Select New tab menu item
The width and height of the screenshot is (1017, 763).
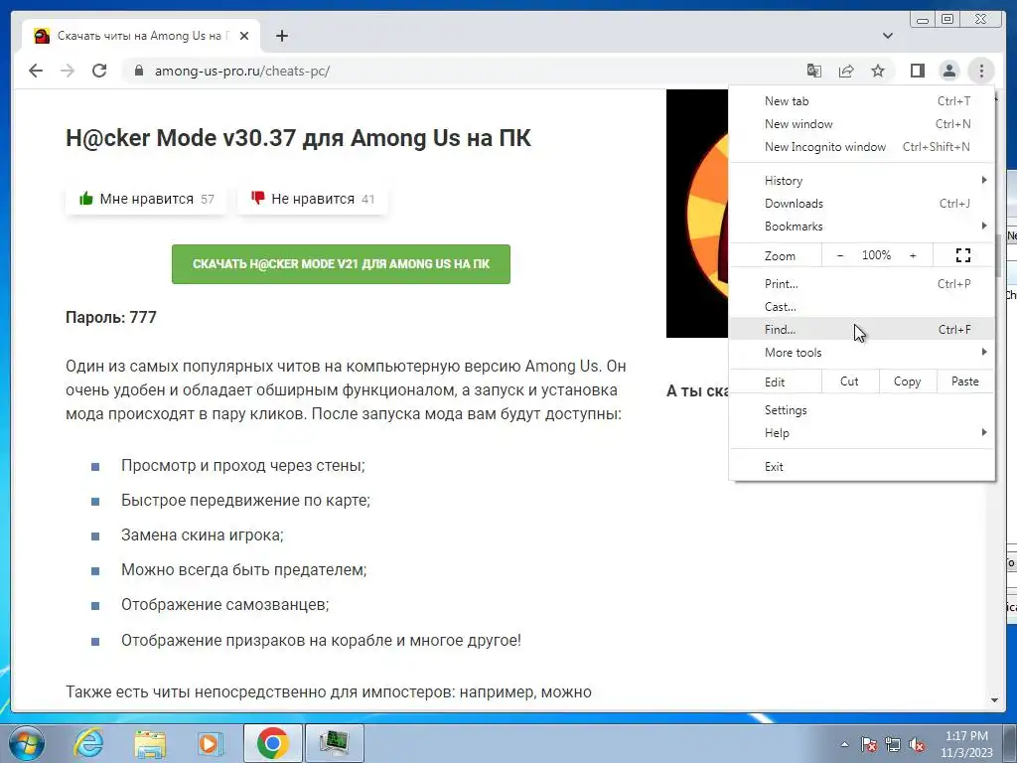[862, 101]
